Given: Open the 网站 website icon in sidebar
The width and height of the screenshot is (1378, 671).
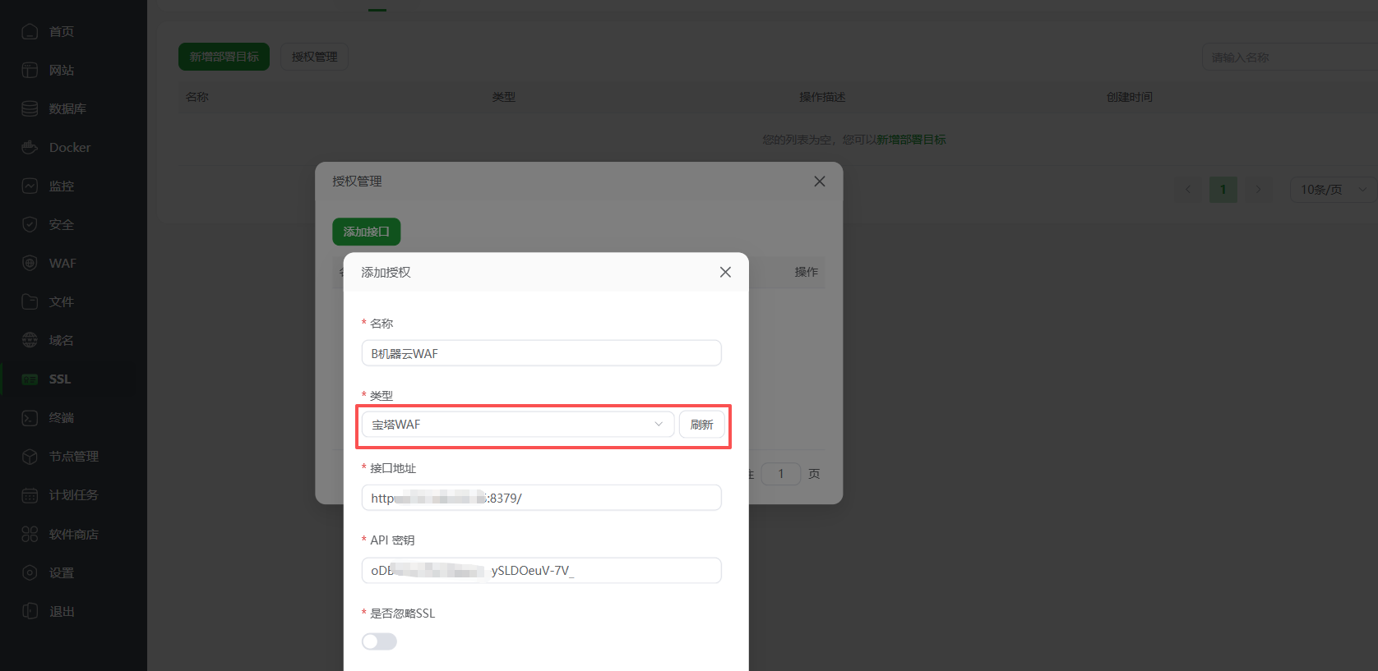Looking at the screenshot, I should 30,70.
